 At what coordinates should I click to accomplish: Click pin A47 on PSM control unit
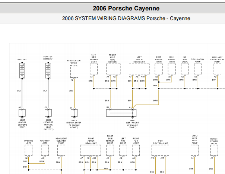coord(162,158)
